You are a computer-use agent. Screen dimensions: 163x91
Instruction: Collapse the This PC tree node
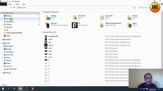[1, 43]
